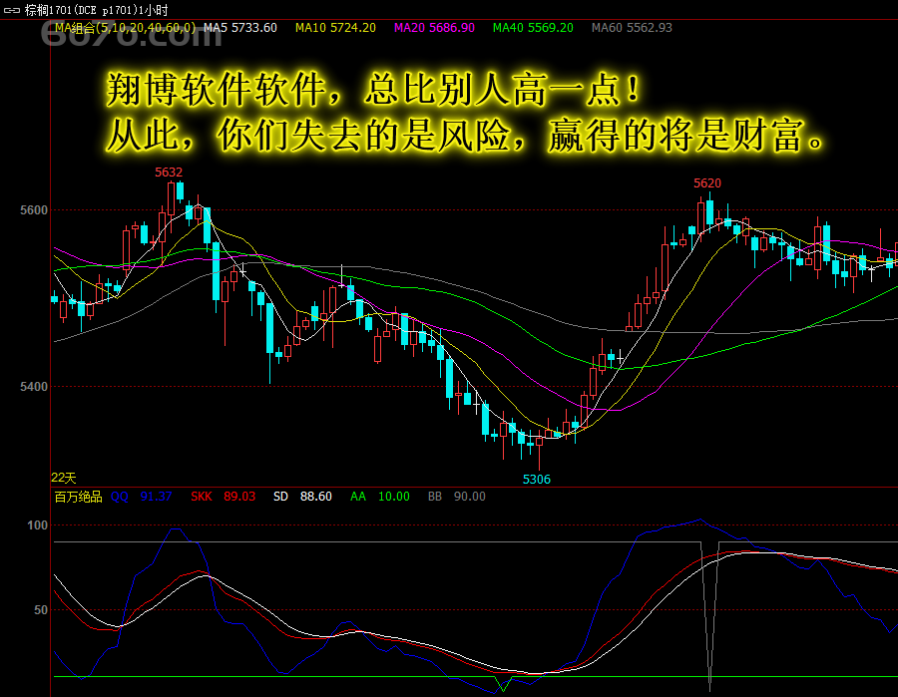Click the QQ 91.37 indicator value
The image size is (898, 697).
pos(141,497)
